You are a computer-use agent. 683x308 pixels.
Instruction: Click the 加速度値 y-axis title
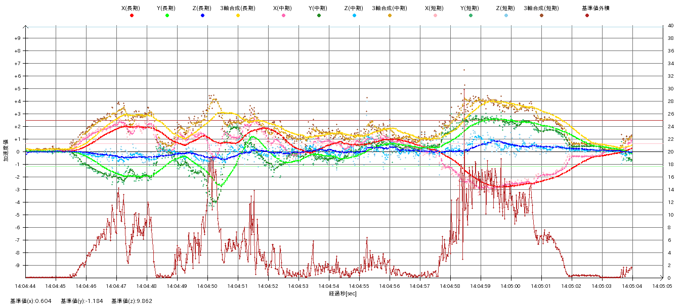(7, 150)
